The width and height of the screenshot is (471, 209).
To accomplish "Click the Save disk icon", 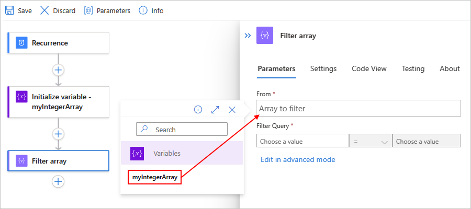I will (9, 10).
